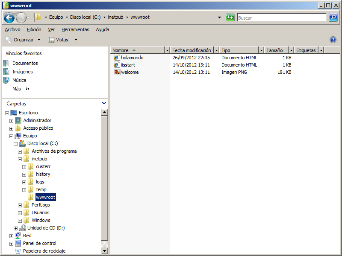Click the HTML document icon next to holamundo
This screenshot has width=342, height=256.
[117, 57]
